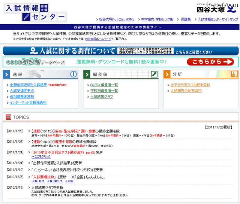Screen dimensions: 240x204
Task: Click the orange chevron beside 分析
Action: (167, 74)
